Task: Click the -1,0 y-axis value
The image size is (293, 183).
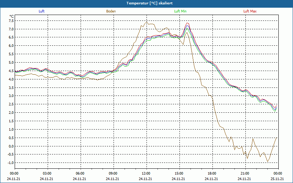Action: click(x=11, y=163)
